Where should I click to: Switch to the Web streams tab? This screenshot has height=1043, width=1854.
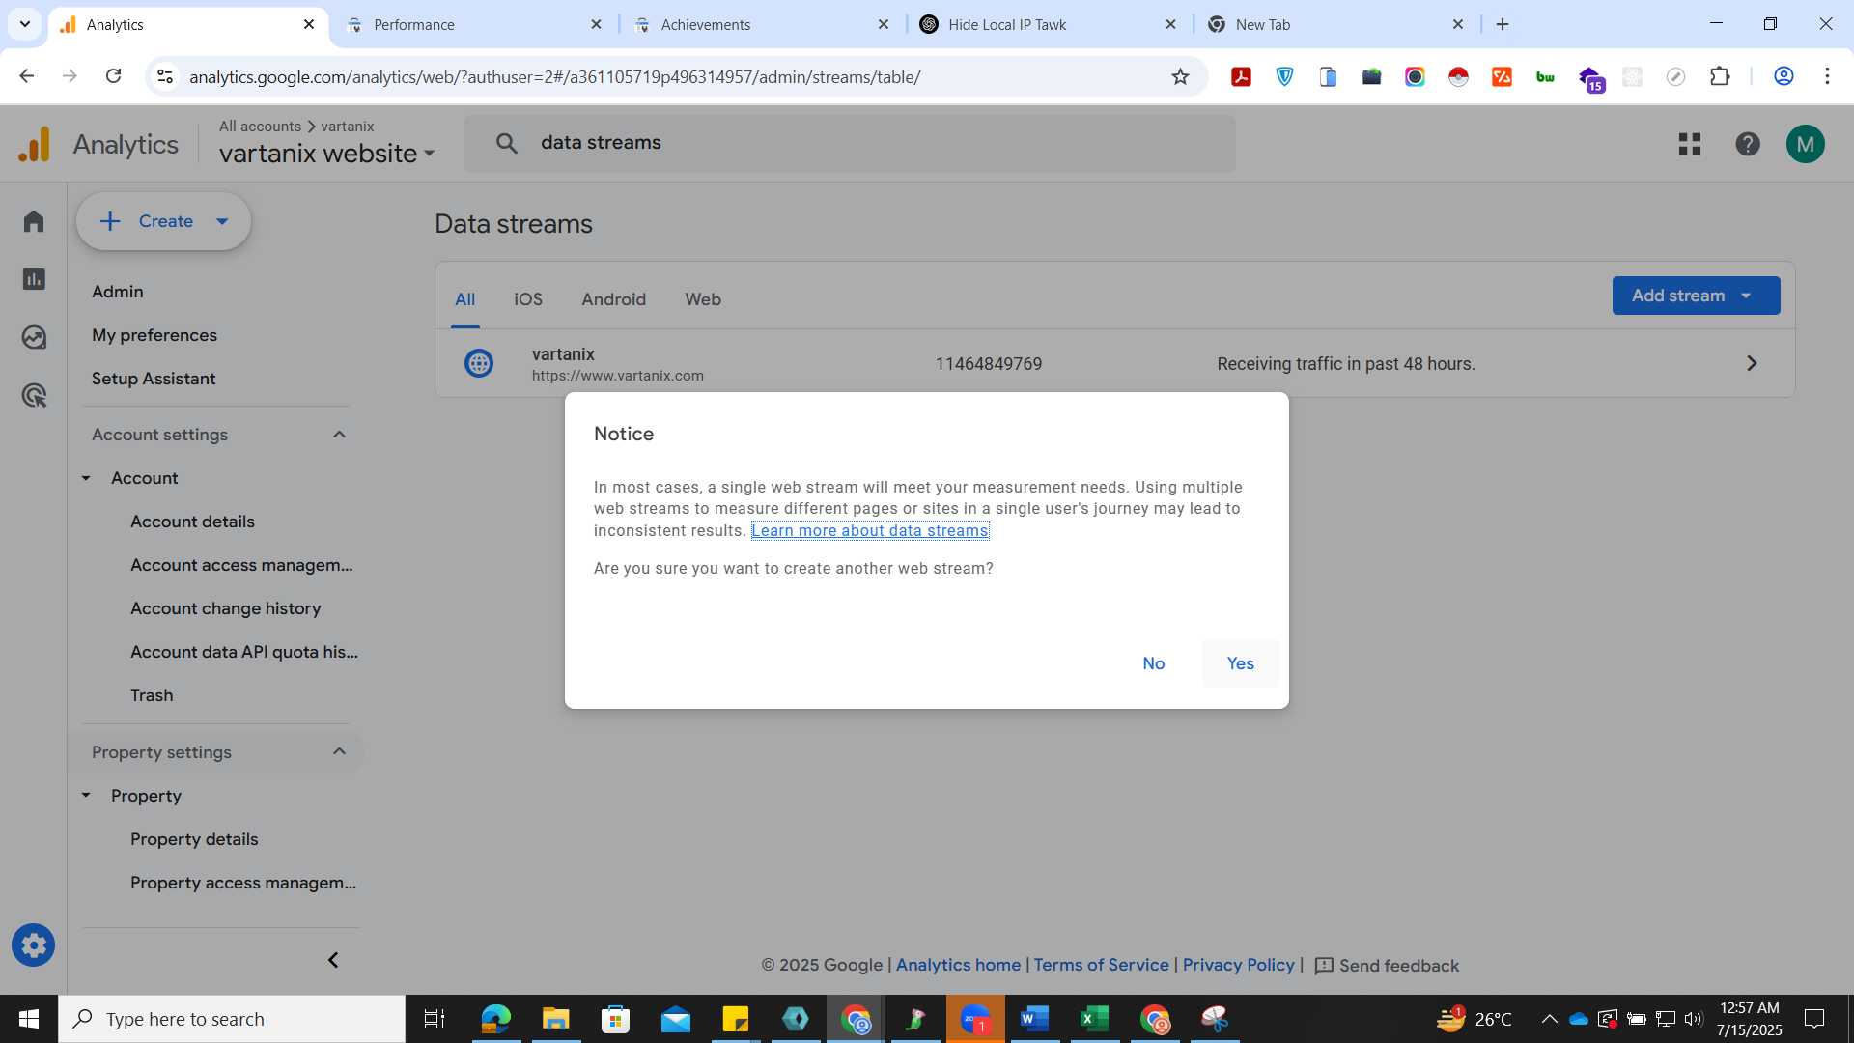point(703,299)
